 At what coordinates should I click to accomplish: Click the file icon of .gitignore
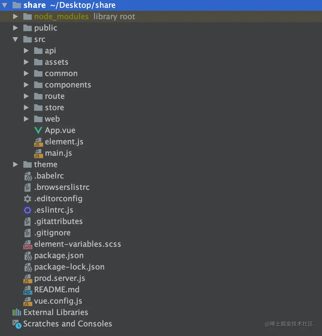tap(28, 233)
